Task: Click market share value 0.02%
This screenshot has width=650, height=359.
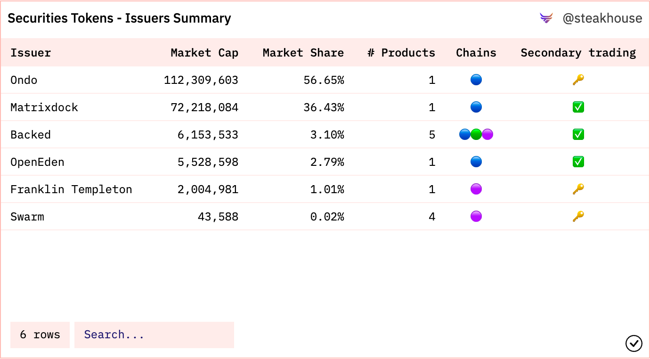Action: coord(327,217)
